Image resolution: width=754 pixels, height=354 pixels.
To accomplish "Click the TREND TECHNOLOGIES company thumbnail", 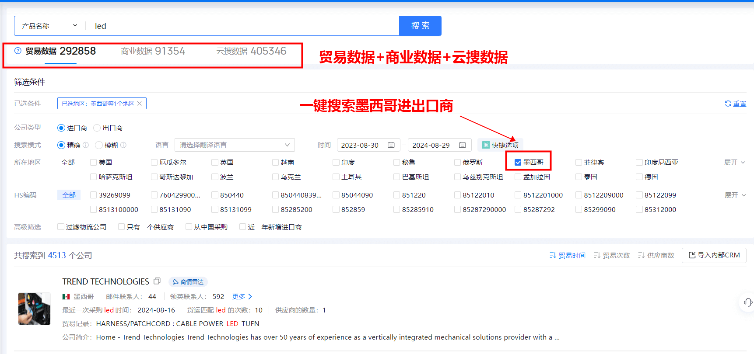I will tap(34, 309).
